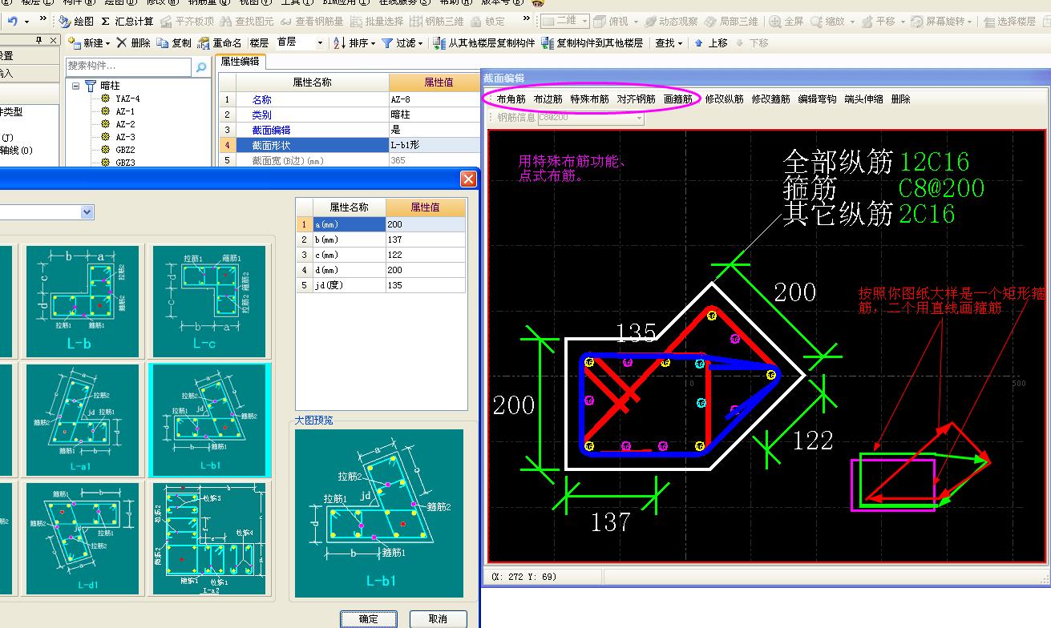
Task: Select AZ-1 in the component tree
Action: (125, 111)
